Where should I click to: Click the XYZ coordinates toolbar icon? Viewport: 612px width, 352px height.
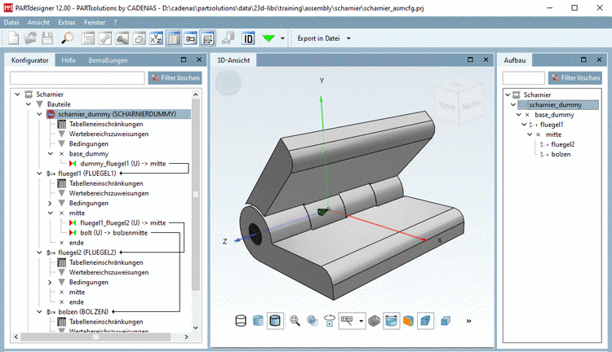coord(156,38)
